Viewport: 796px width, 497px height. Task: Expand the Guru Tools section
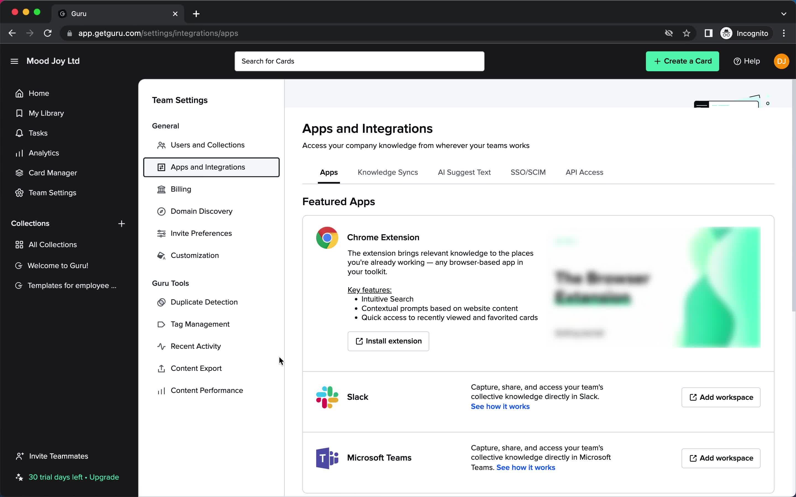(170, 283)
